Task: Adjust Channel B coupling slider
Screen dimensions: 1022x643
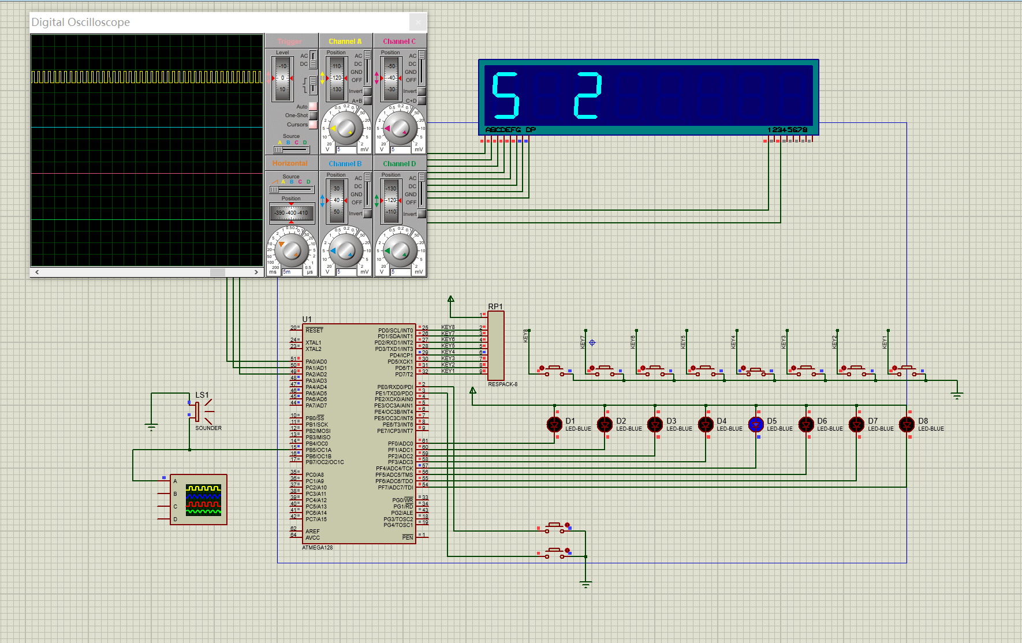Action: [367, 190]
